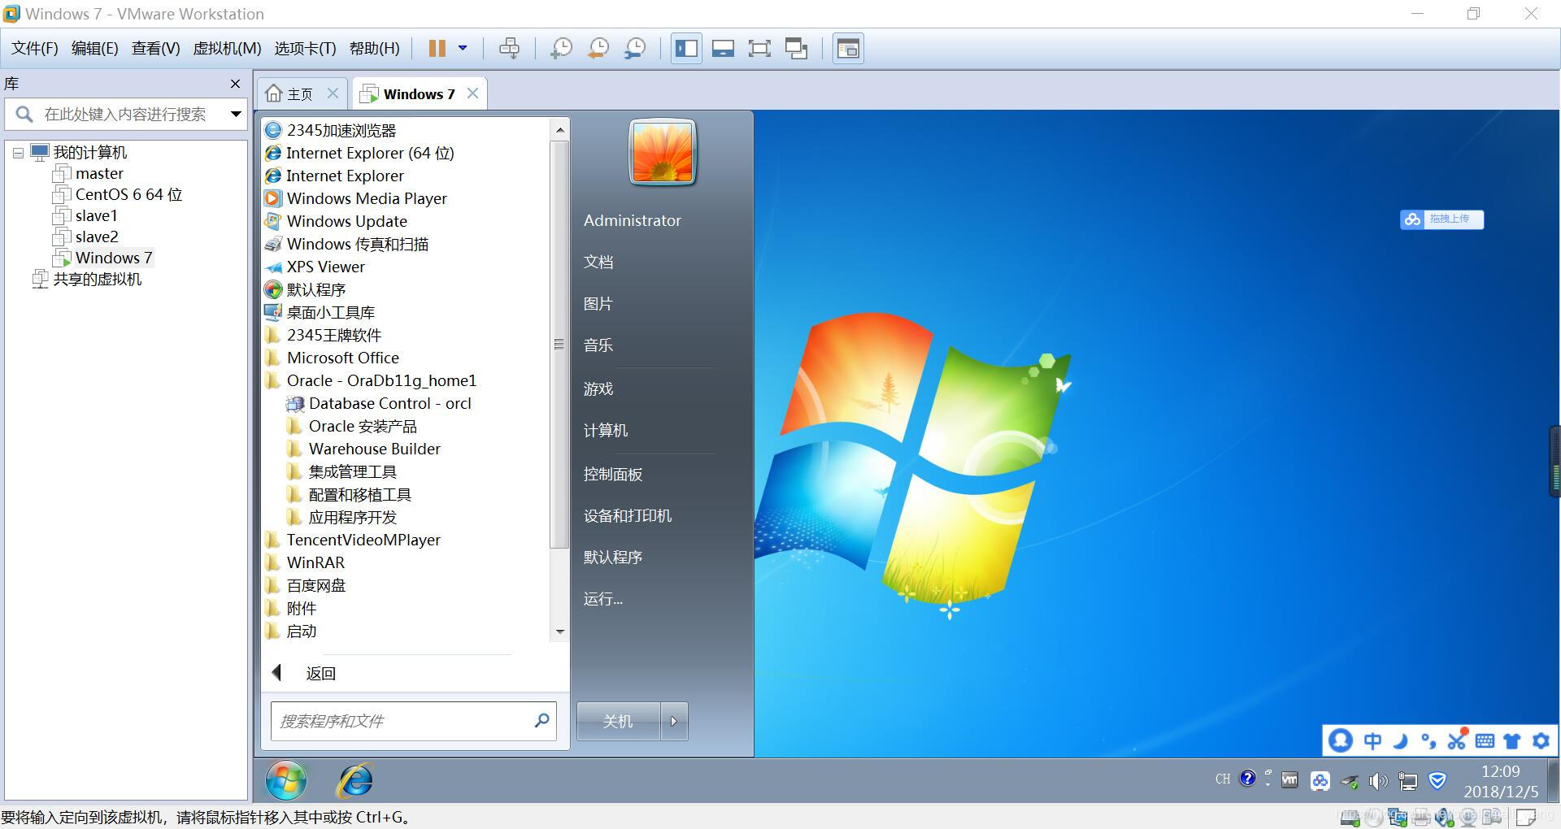The image size is (1561, 829).
Task: Select the slave1 virtual machine
Action: coord(96,216)
